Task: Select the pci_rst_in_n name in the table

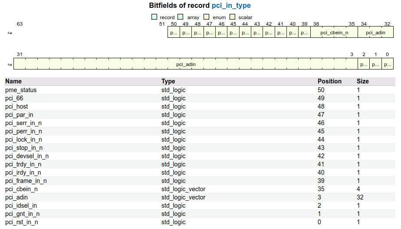Action: 22,222
